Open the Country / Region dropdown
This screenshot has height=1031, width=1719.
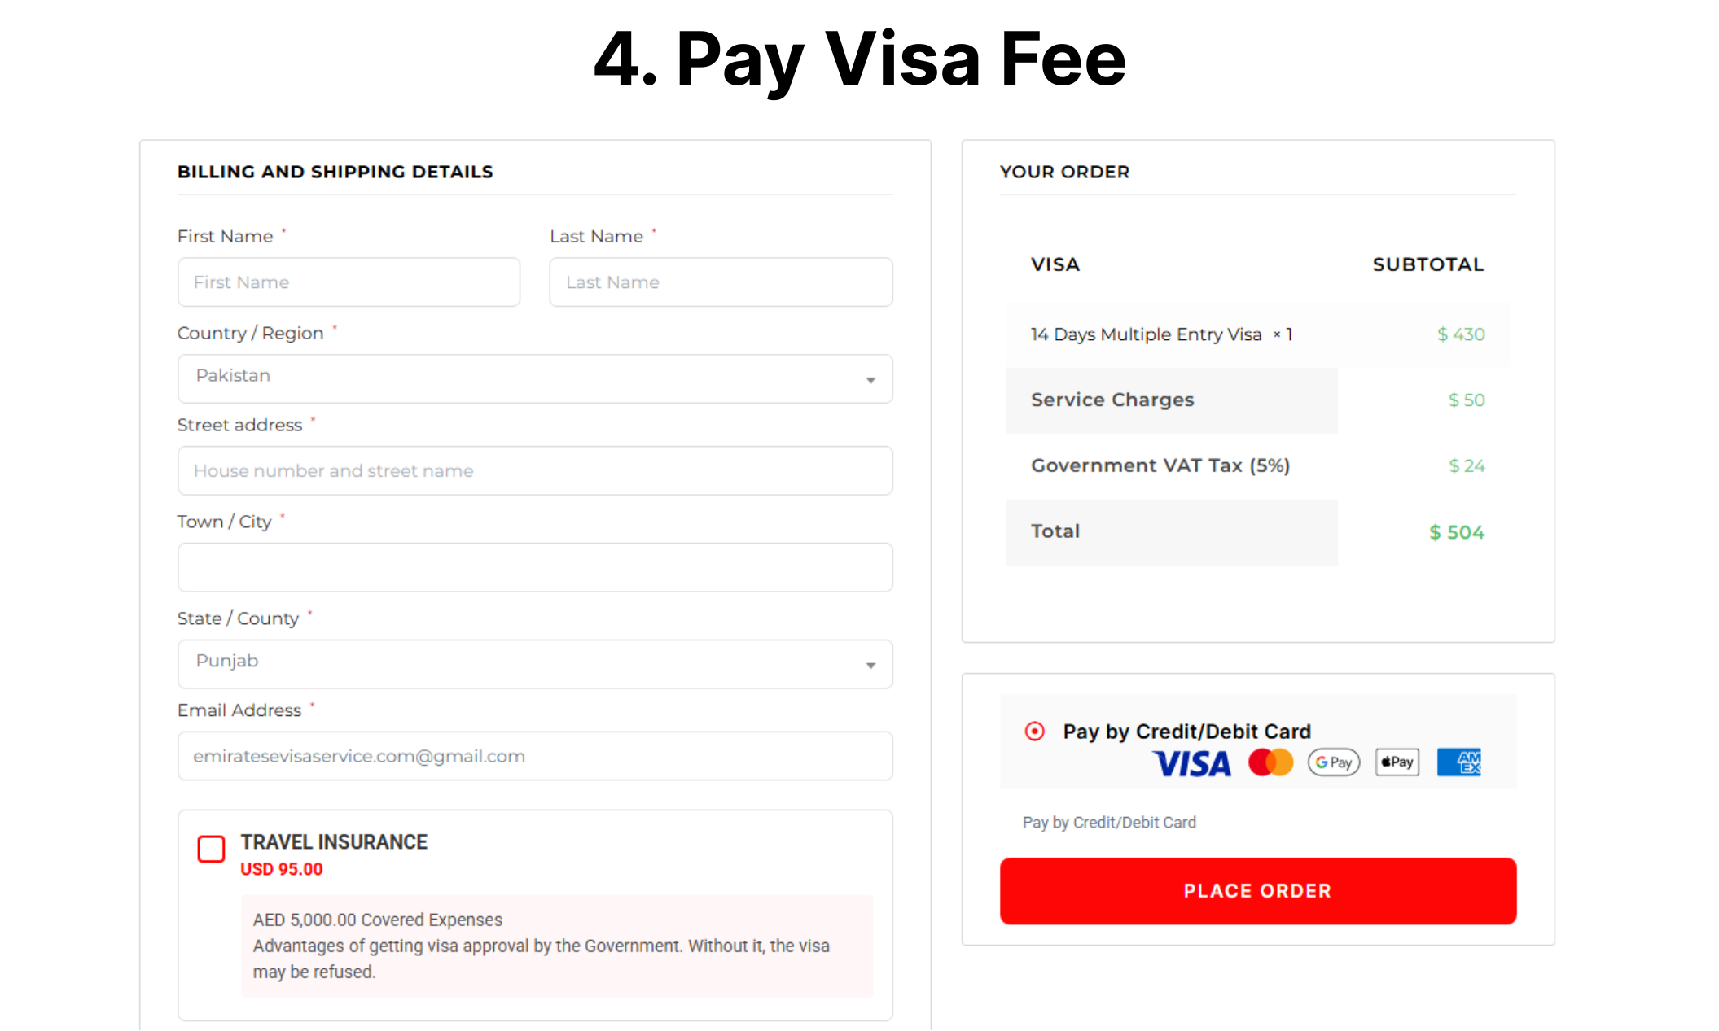534,378
